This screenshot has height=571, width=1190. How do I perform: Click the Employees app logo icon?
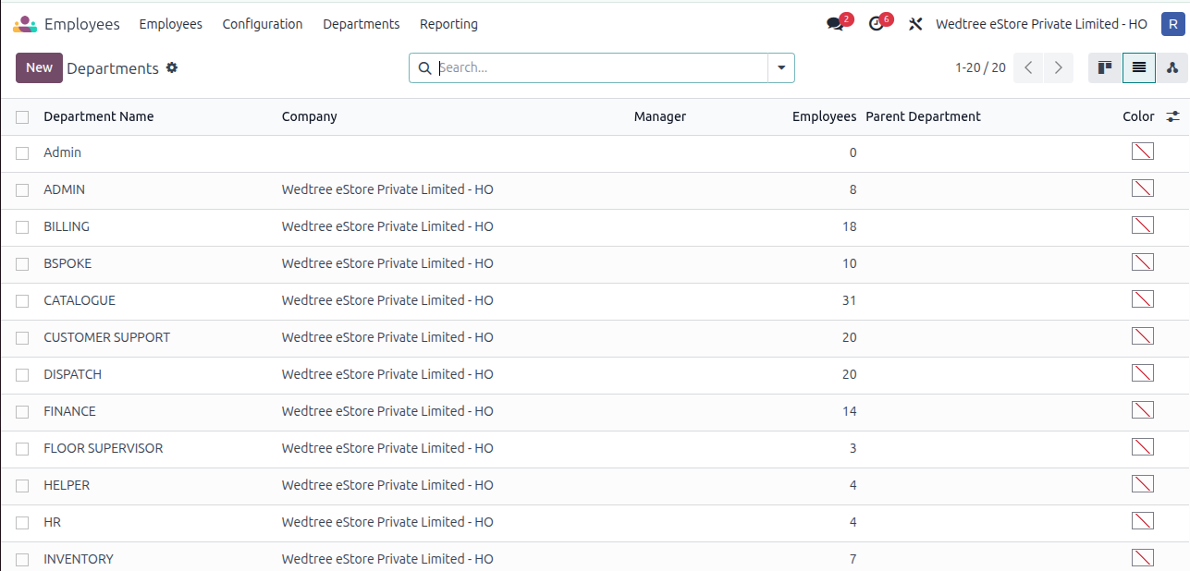coord(24,24)
